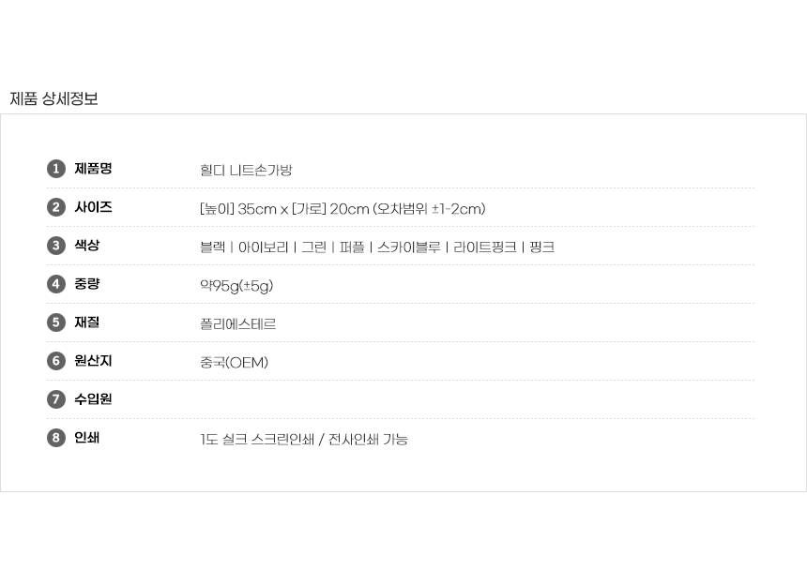807x585 pixels.
Task: Select the 블랙 color option text
Action: pos(213,247)
